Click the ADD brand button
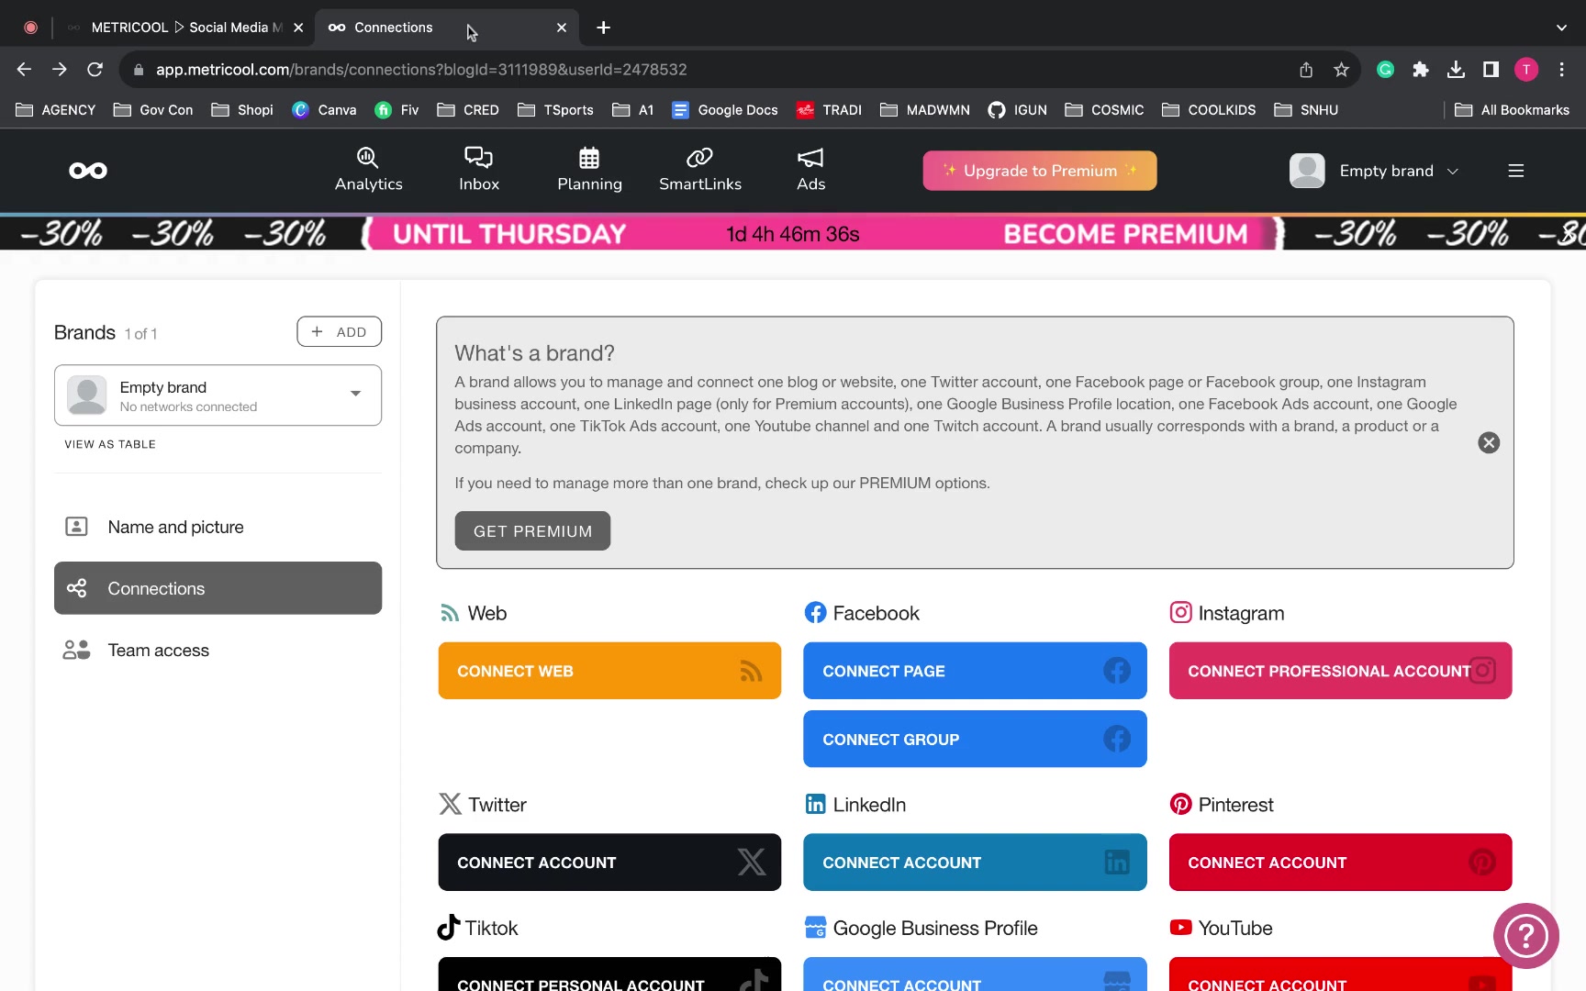Image resolution: width=1586 pixels, height=991 pixels. 339,332
